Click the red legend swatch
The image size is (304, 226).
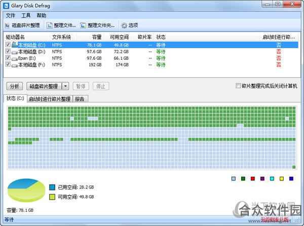click(x=253, y=178)
